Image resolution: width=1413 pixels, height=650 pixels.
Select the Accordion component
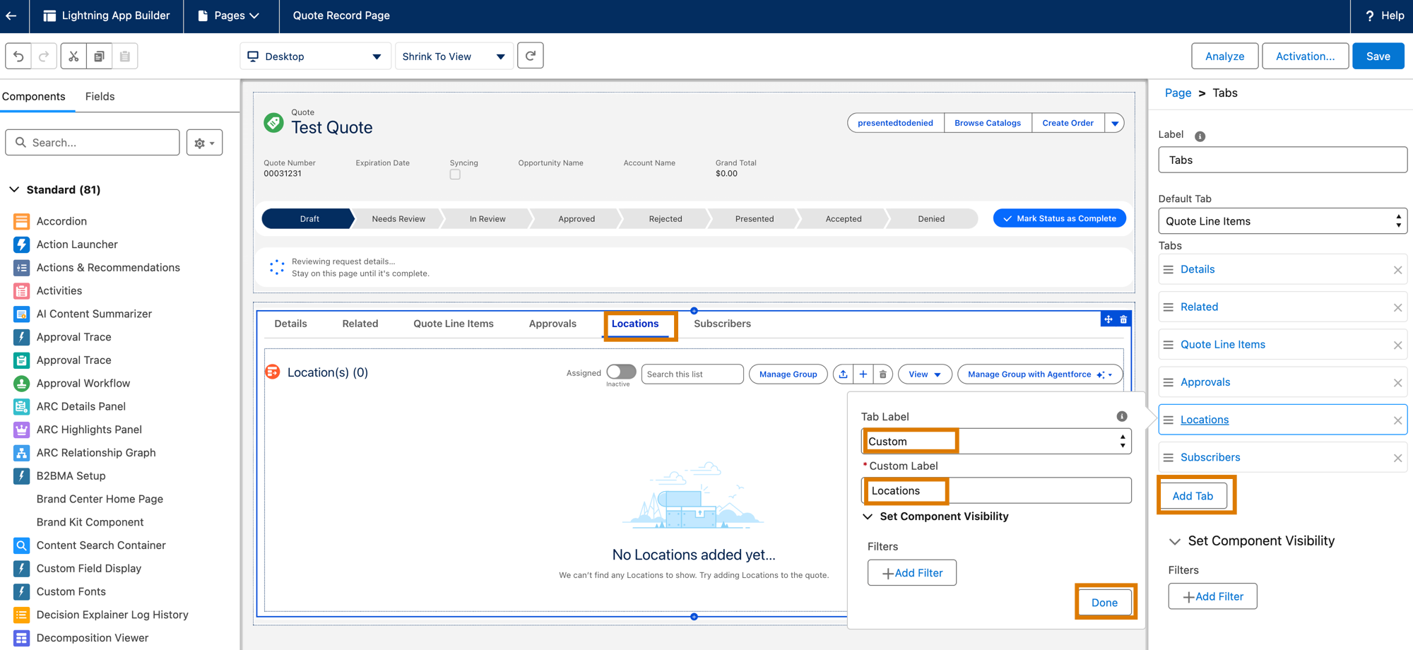(61, 221)
